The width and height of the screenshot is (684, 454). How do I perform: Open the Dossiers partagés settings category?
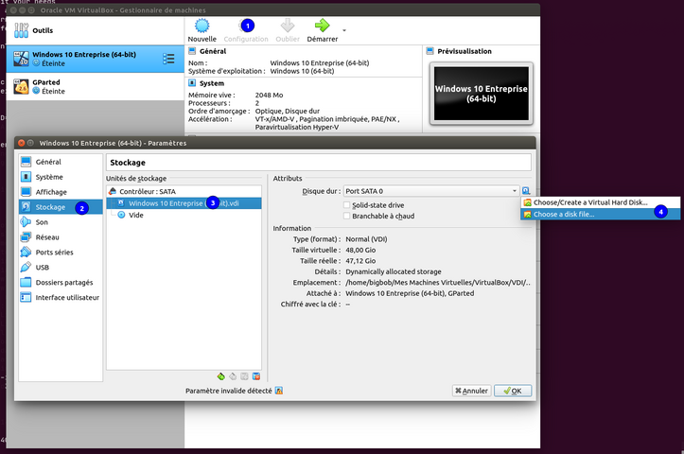point(61,283)
